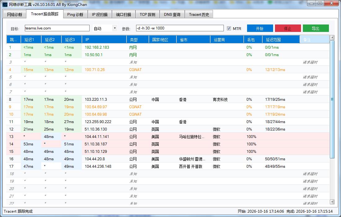
Task: Select the Tracert 路由跟踪 tab
Action: pos(45,14)
